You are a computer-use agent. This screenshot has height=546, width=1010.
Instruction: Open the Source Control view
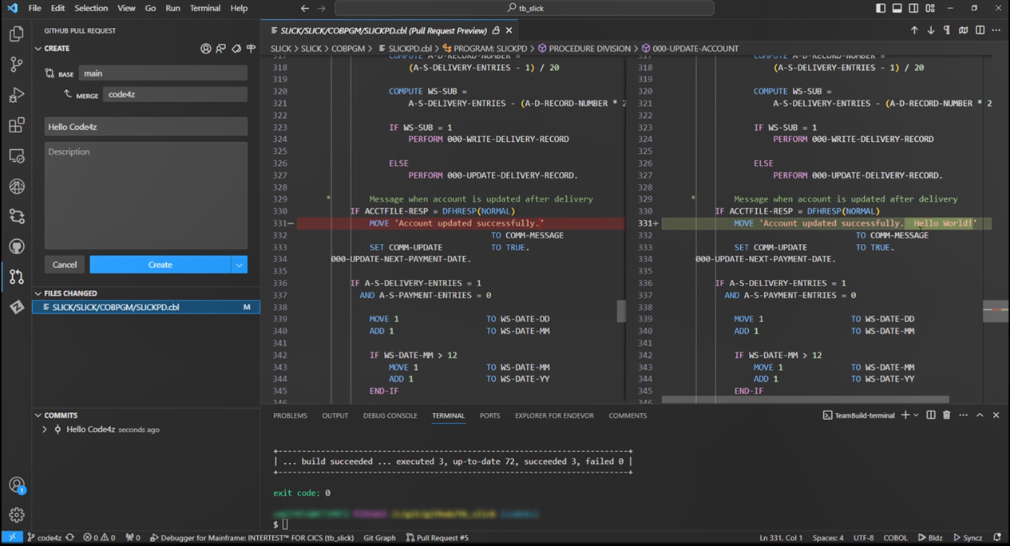tap(16, 65)
